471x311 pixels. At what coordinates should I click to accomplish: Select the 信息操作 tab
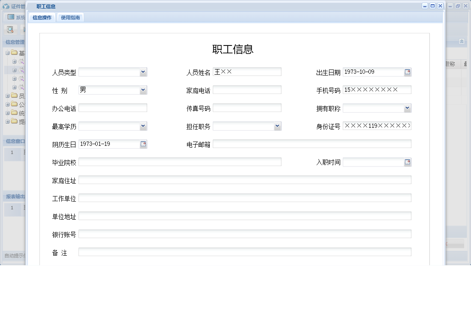point(41,18)
